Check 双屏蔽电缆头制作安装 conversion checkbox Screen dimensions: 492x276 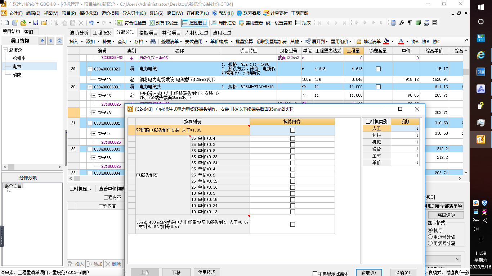(x=292, y=130)
